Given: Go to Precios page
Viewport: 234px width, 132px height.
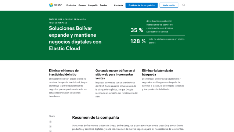Looking at the screenshot, I should click(103, 5).
